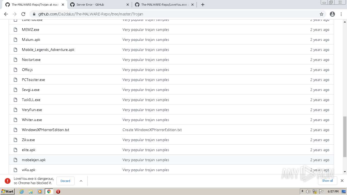
Task: Open the VeryFun.exe file link
Action: click(x=32, y=110)
